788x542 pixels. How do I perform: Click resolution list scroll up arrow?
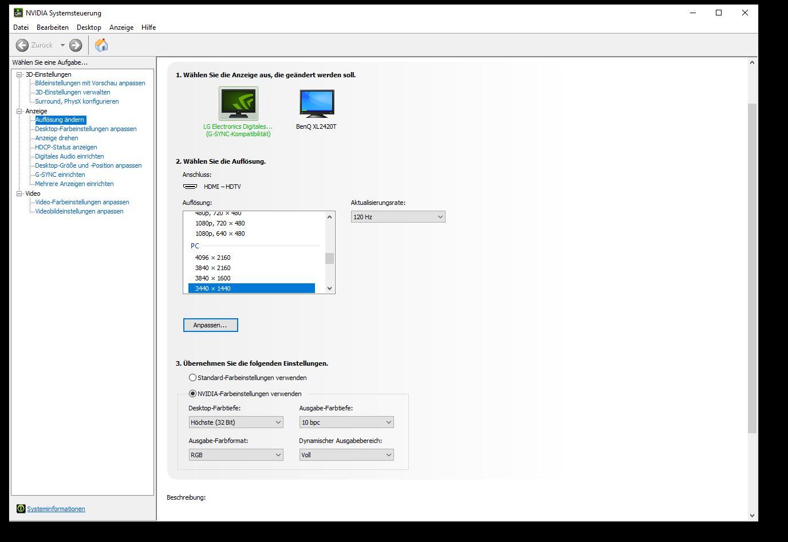(x=330, y=216)
